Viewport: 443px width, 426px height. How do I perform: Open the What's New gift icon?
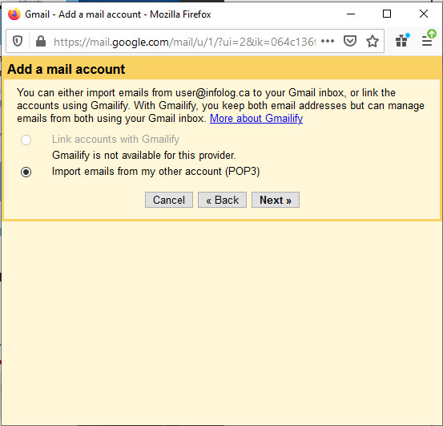(402, 40)
